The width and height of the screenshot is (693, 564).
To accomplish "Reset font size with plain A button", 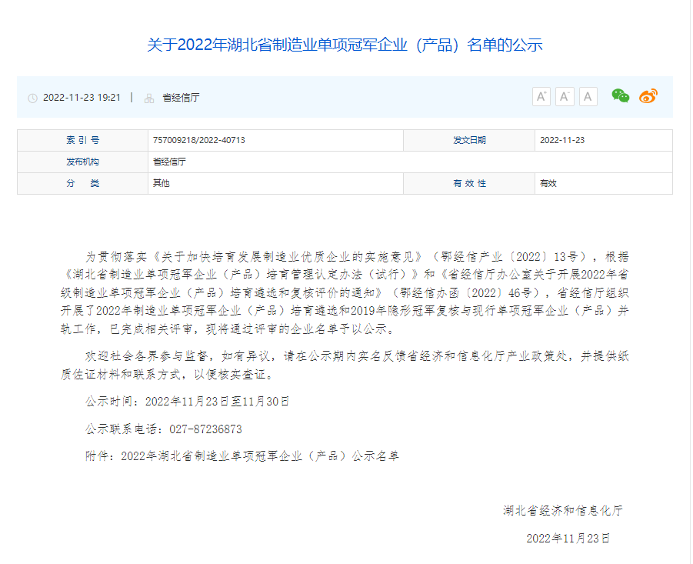I will (588, 96).
